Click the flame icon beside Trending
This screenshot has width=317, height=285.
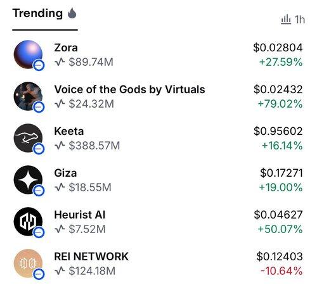click(72, 13)
